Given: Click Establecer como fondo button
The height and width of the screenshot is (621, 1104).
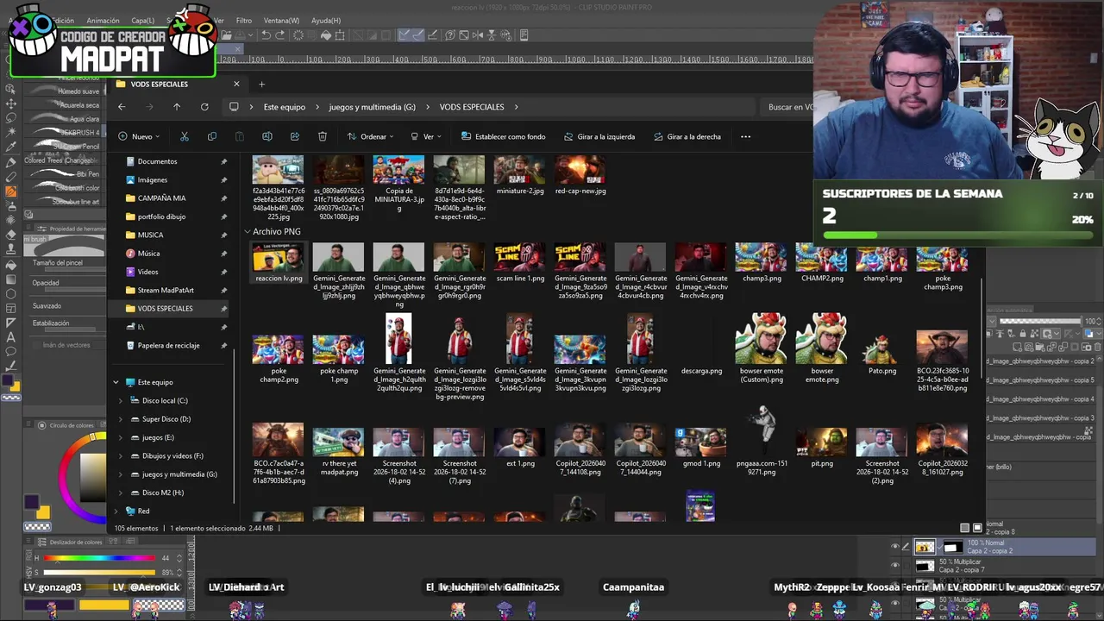Looking at the screenshot, I should [x=504, y=136].
